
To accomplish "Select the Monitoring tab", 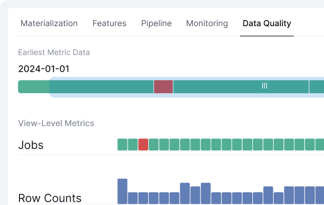I will tap(207, 24).
